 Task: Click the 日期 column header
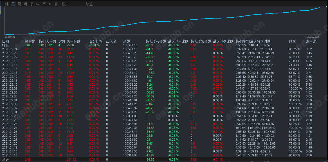tap(6, 41)
